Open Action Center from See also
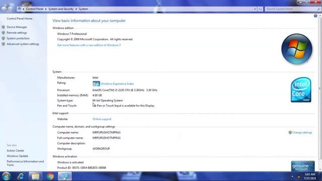 click(16, 151)
